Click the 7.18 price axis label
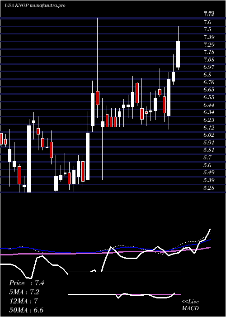226x317 pixels. [x=209, y=52]
